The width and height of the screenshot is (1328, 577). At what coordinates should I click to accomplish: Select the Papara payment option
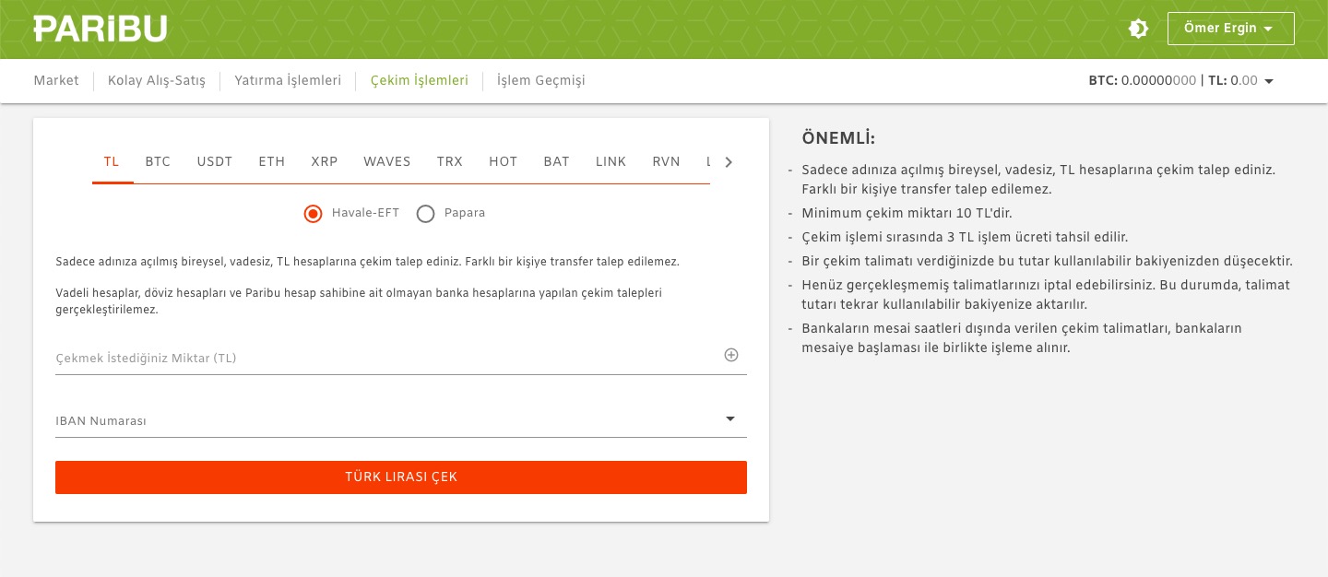click(425, 214)
